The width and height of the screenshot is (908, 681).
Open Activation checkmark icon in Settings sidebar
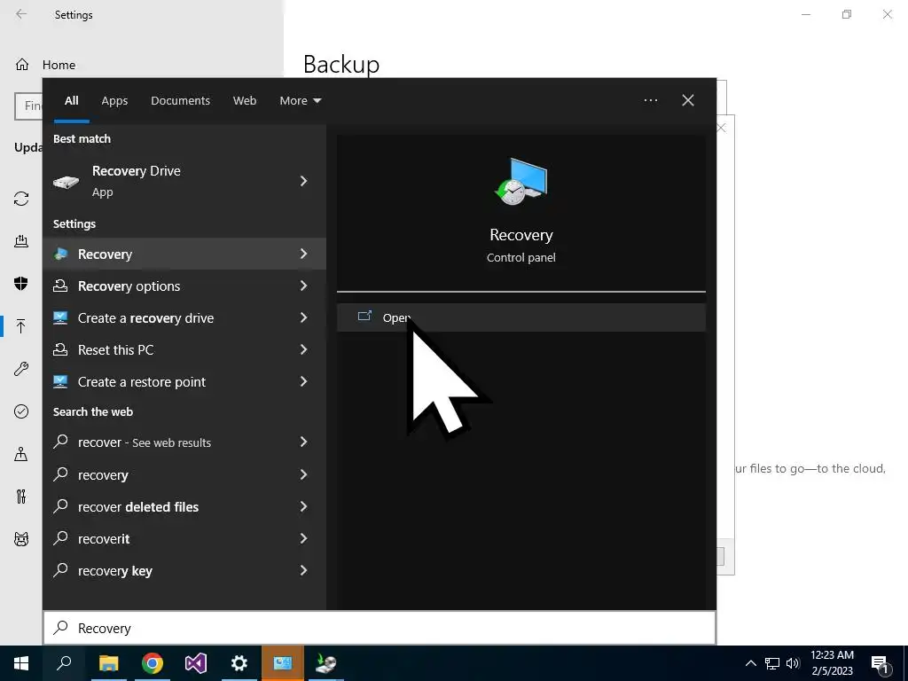(21, 411)
